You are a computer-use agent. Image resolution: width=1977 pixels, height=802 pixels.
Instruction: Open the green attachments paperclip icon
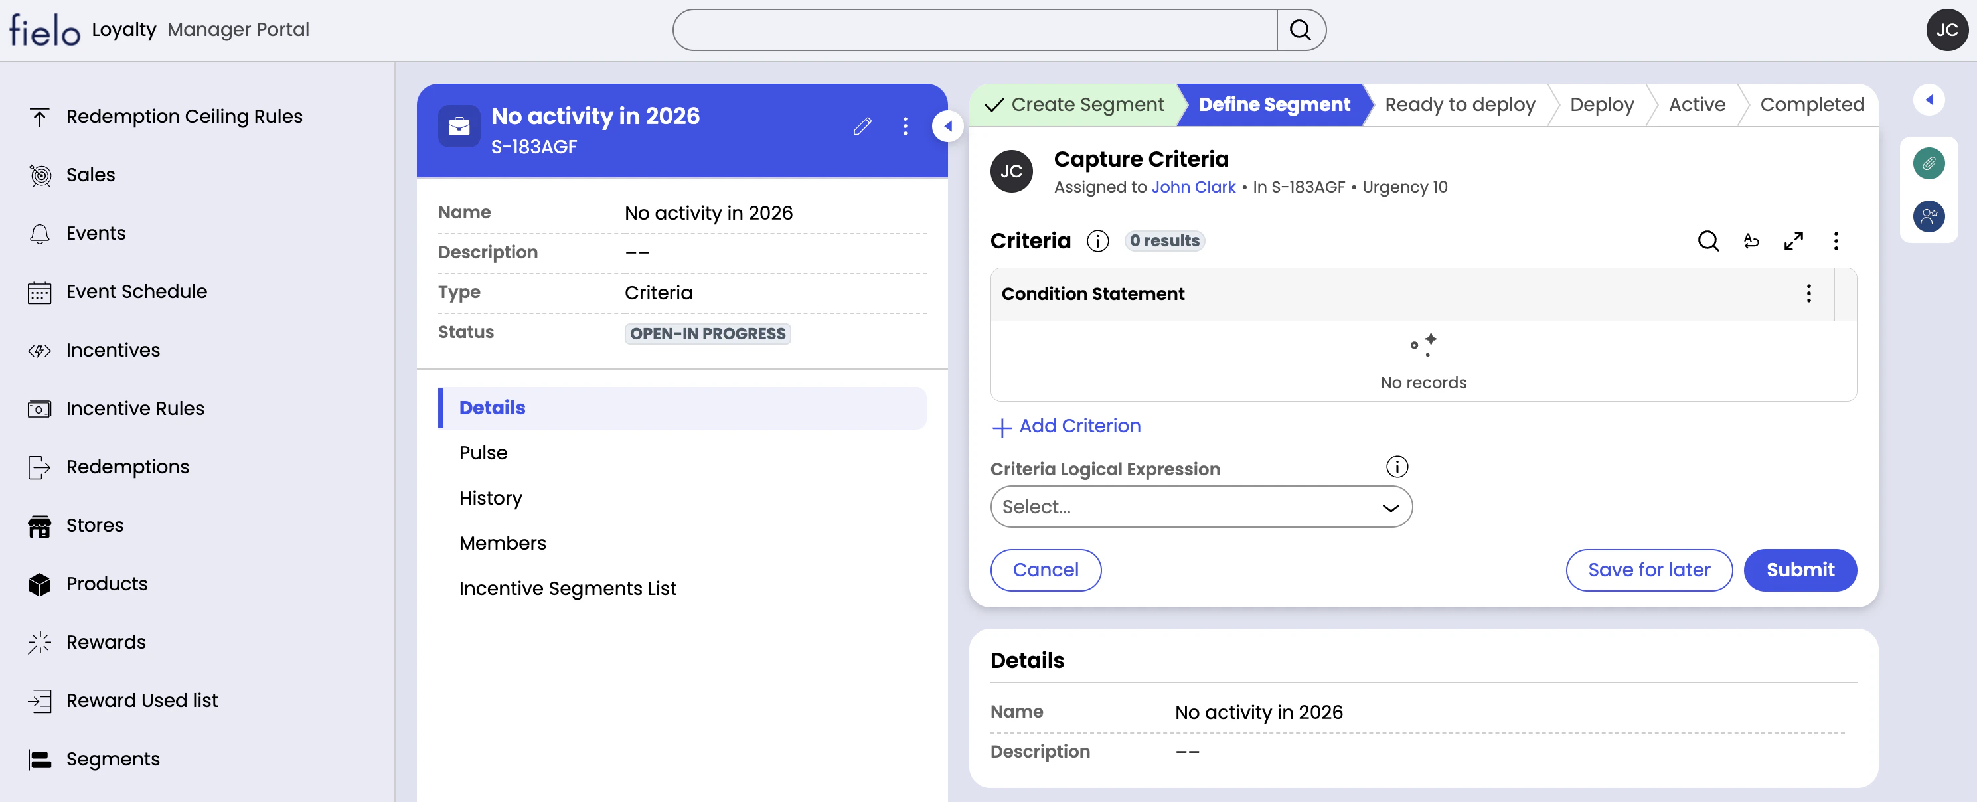[1928, 163]
